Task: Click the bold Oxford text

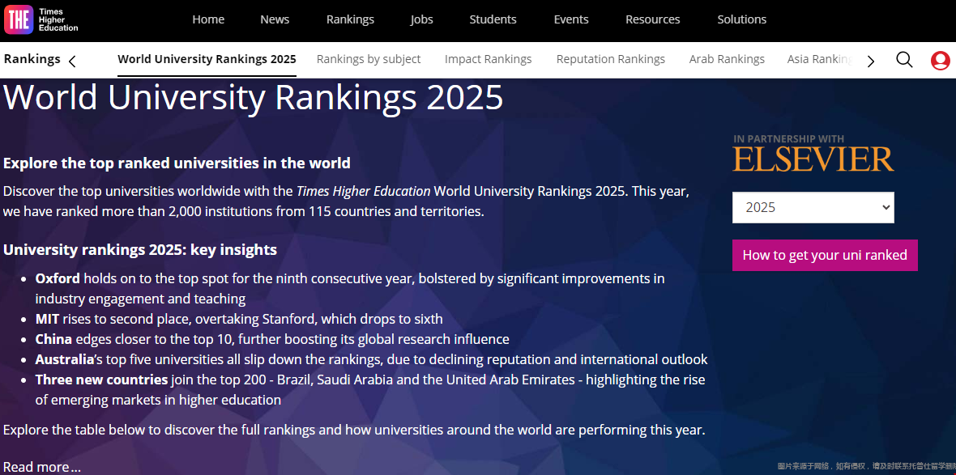Action: 58,279
